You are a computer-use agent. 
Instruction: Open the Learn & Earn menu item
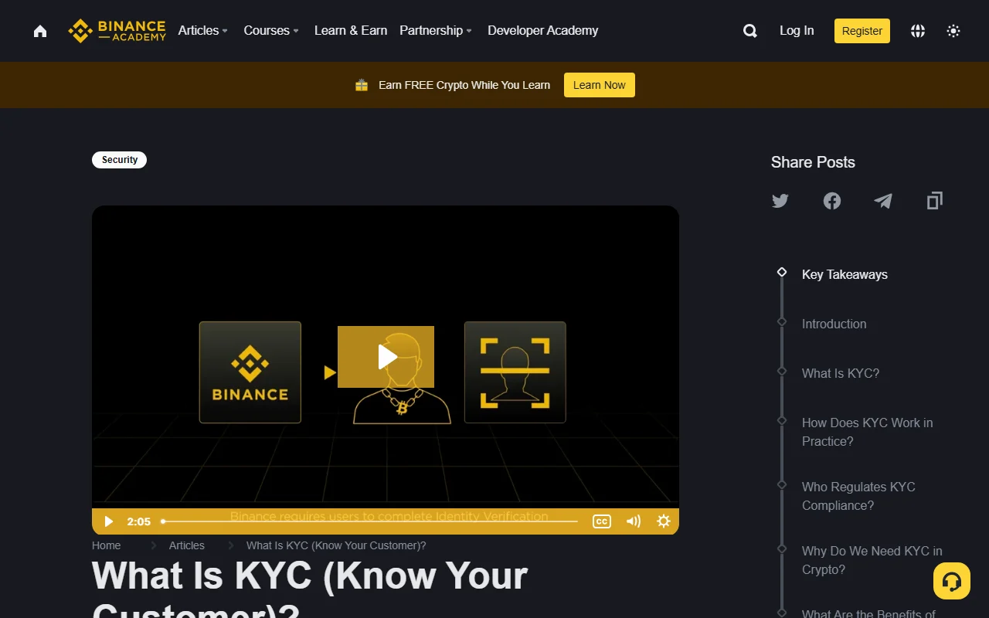point(351,31)
